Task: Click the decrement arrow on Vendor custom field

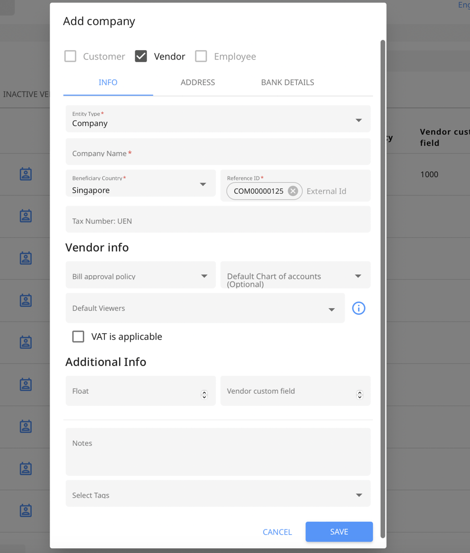Action: tap(359, 393)
